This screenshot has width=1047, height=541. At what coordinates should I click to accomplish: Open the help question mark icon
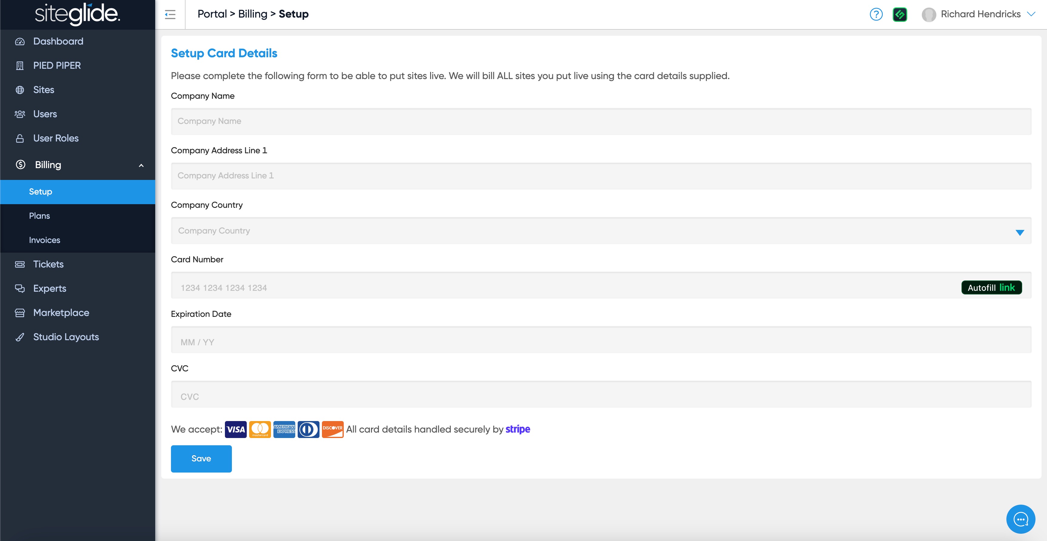coord(876,15)
